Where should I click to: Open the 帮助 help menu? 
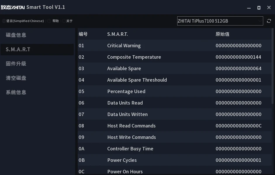pos(56,21)
